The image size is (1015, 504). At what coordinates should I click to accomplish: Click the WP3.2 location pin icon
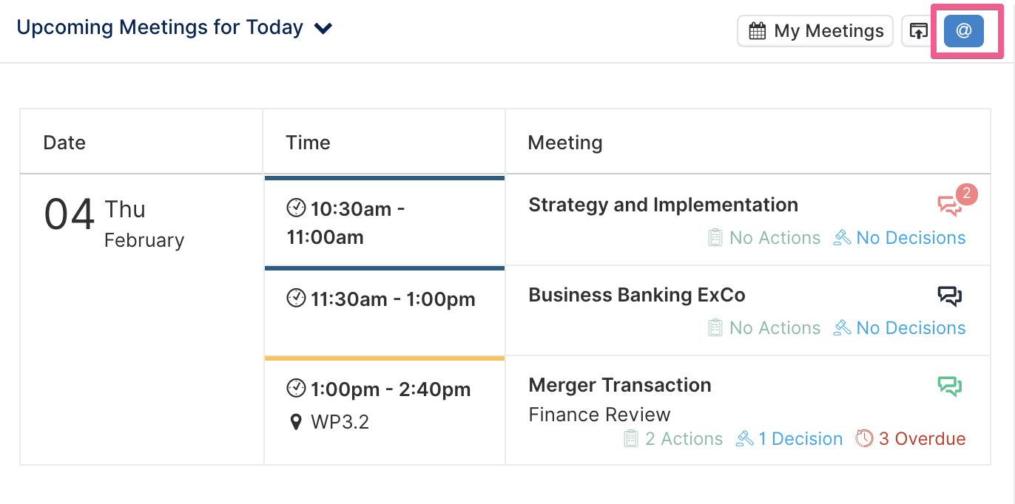tap(296, 423)
